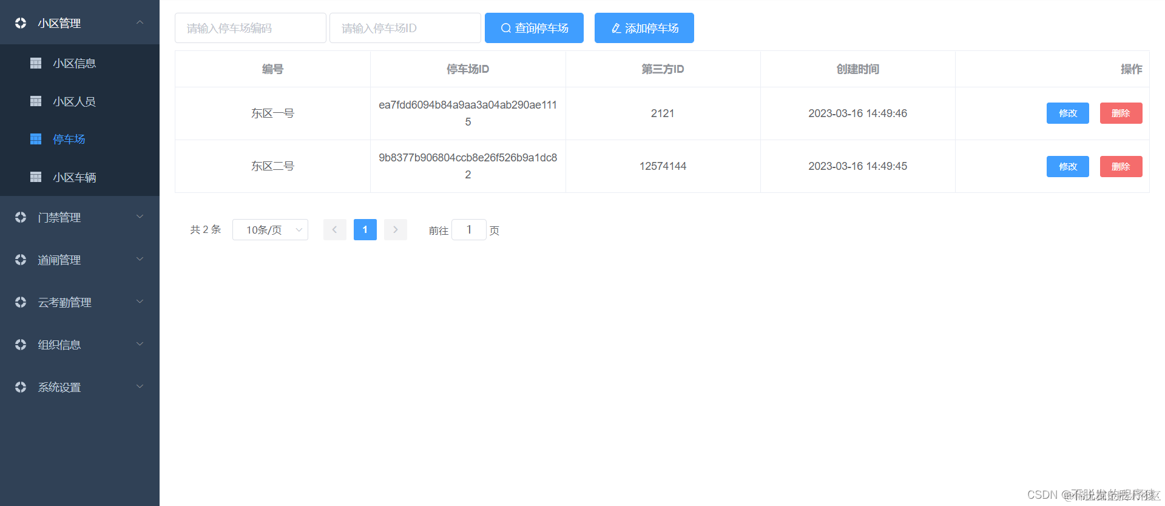Click the 停车场 grid icon in sidebar
Viewport: 1165px width, 506px height.
[x=36, y=139]
